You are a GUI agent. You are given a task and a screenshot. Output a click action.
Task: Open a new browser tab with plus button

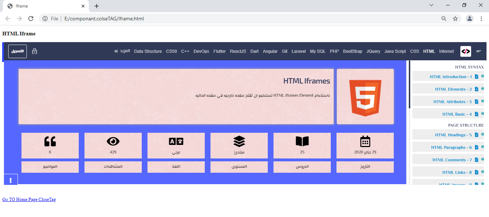click(x=97, y=6)
